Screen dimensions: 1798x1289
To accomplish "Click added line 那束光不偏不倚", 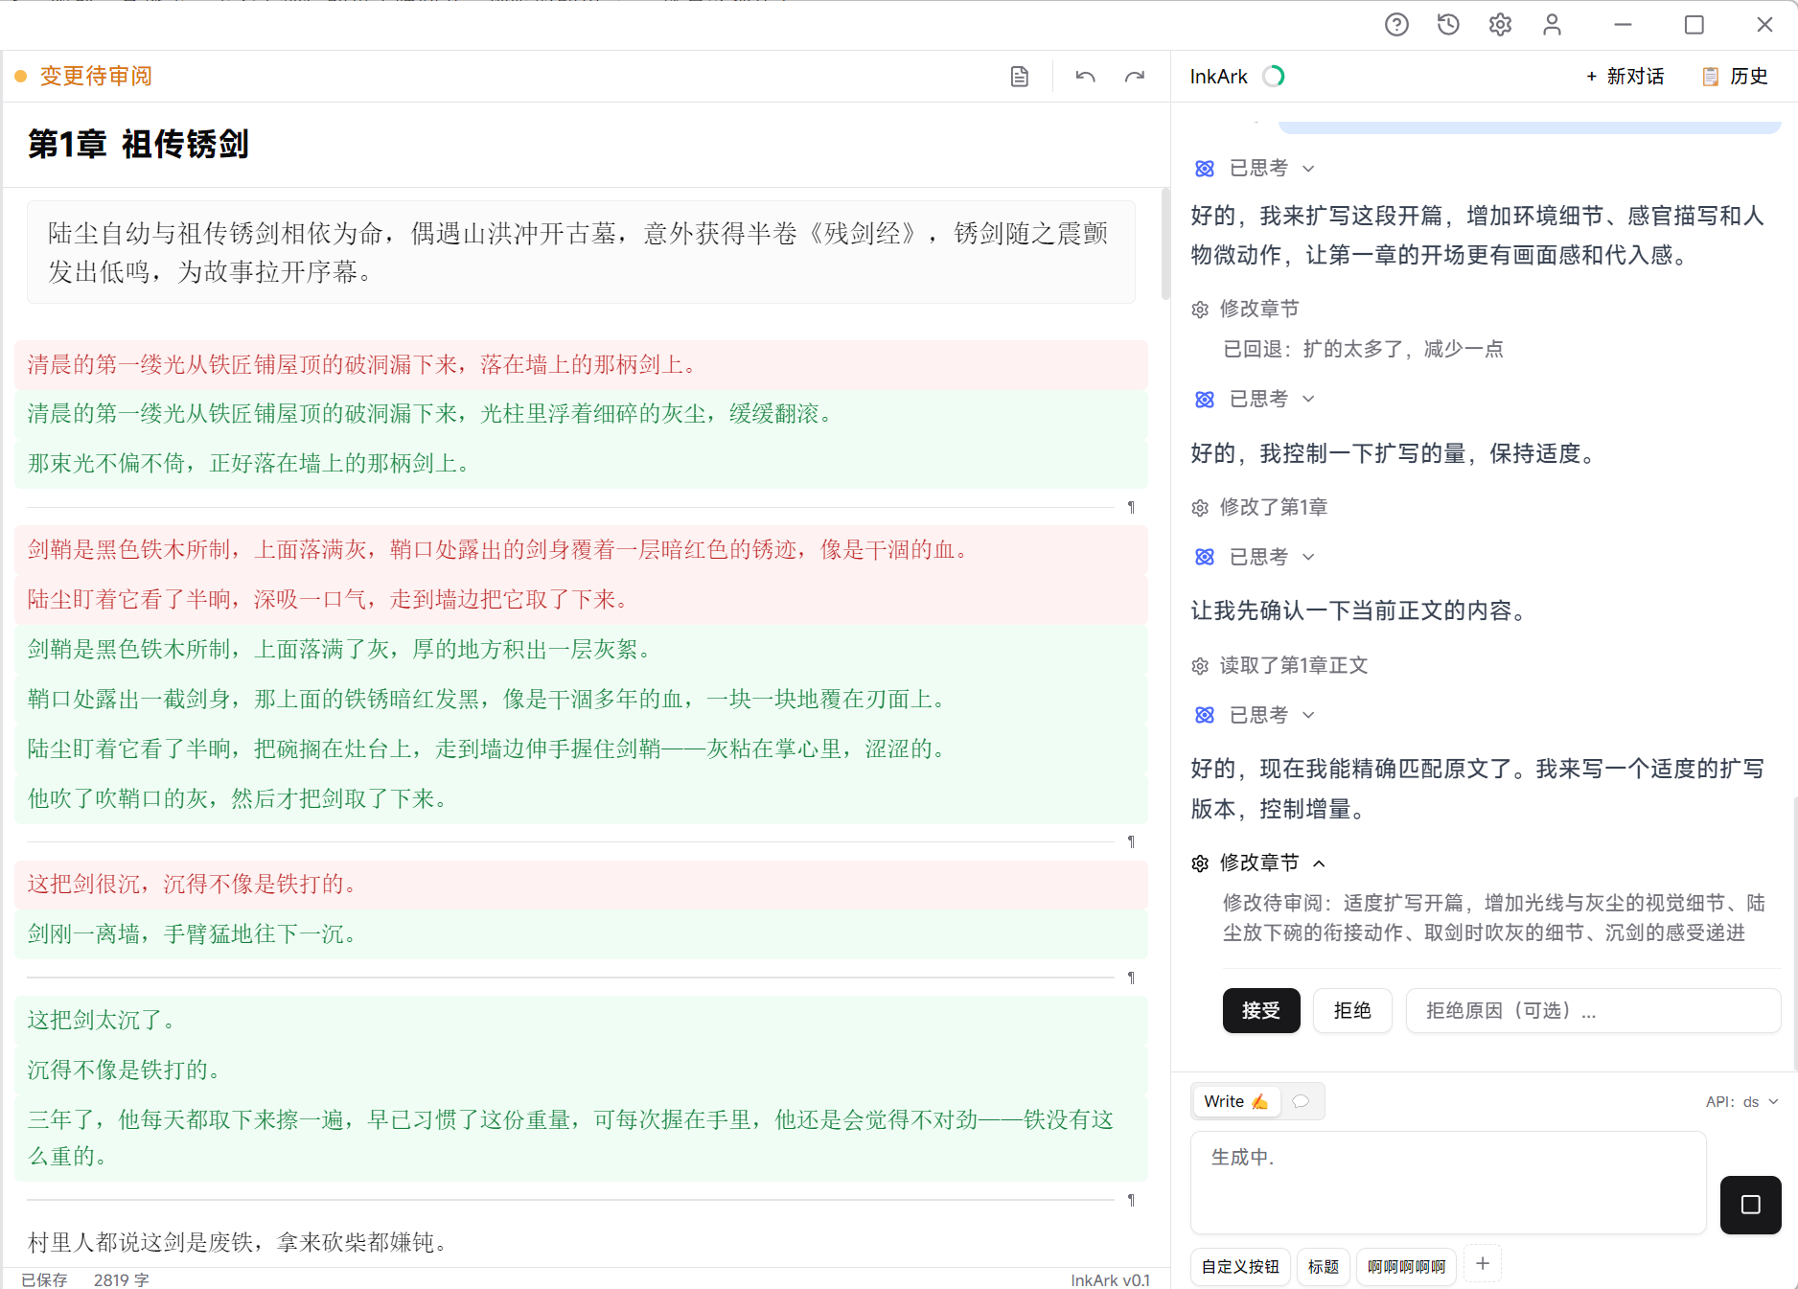I will pos(581,464).
